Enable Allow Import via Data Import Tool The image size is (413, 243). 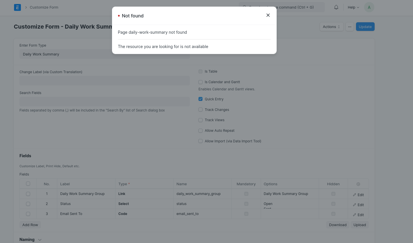200,141
